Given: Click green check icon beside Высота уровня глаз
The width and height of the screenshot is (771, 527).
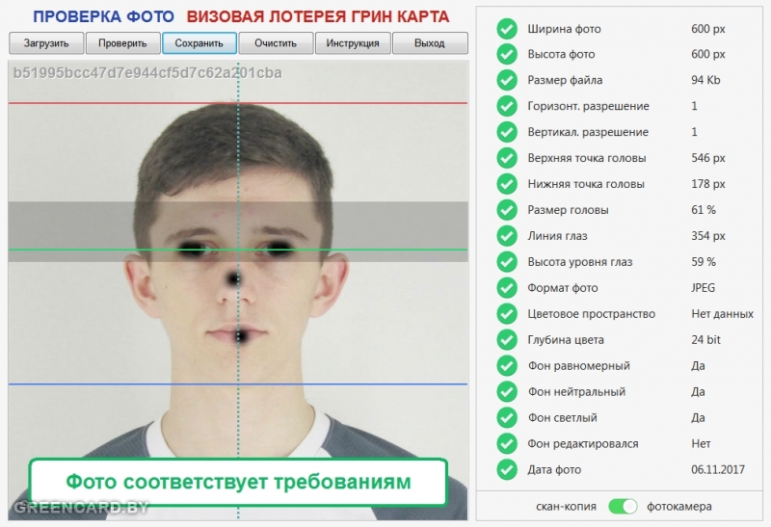Looking at the screenshot, I should tap(507, 262).
